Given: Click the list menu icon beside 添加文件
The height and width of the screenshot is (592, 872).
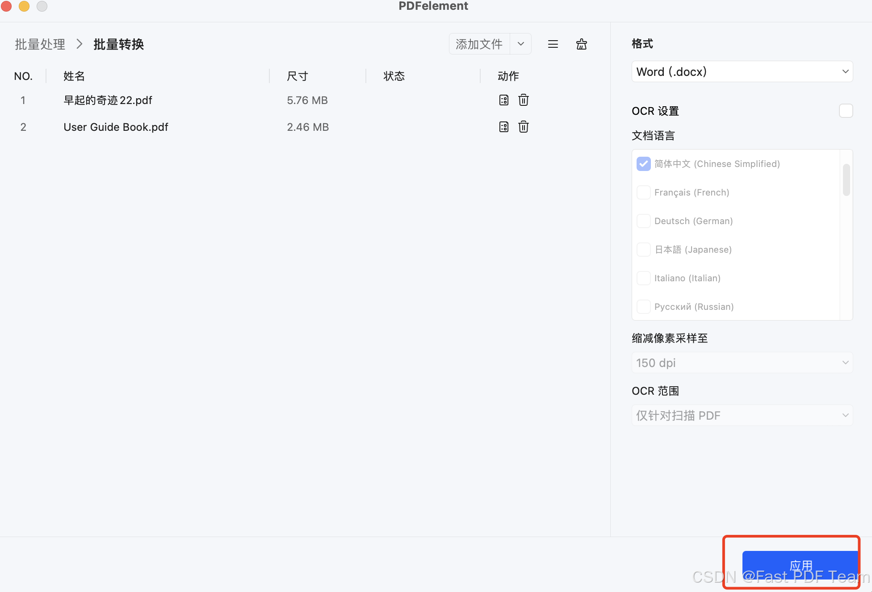Looking at the screenshot, I should coord(553,44).
